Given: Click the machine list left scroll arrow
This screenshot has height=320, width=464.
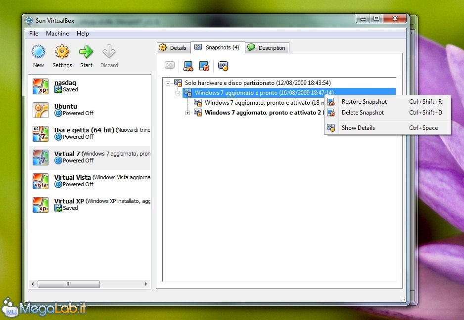Looking at the screenshot, I should click(33, 284).
